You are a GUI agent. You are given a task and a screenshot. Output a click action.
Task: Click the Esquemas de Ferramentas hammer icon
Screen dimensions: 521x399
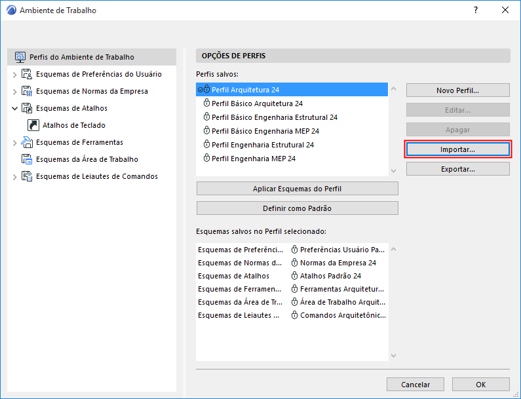pyautogui.click(x=27, y=142)
